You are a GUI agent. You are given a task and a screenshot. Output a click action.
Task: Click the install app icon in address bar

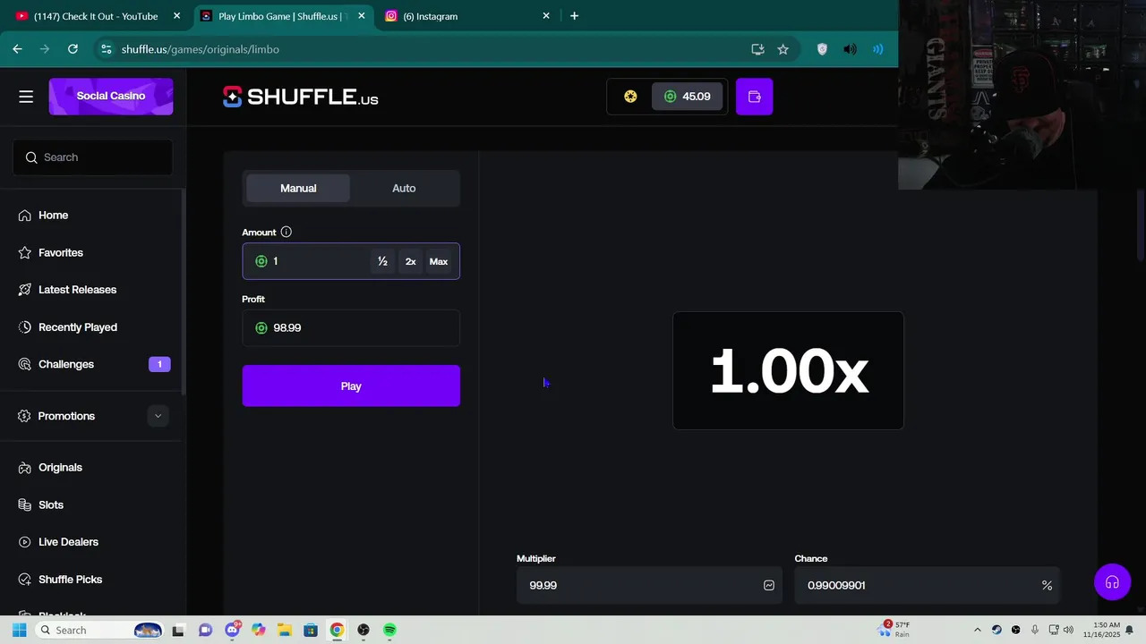[757, 49]
